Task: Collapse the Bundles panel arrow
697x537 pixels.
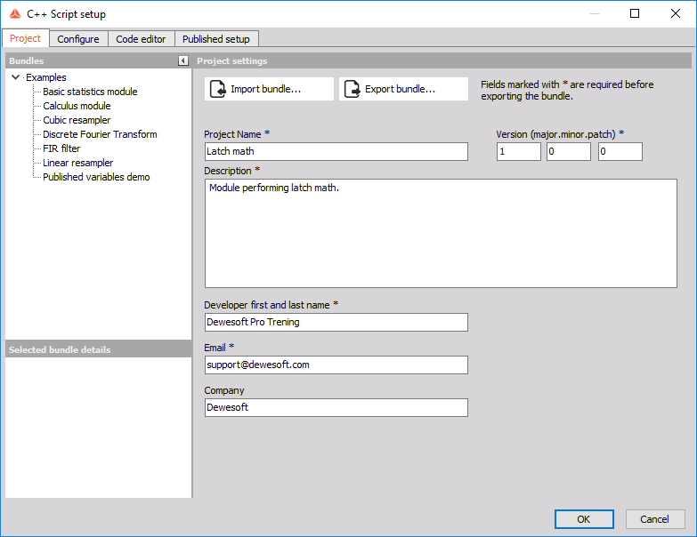Action: pos(183,60)
